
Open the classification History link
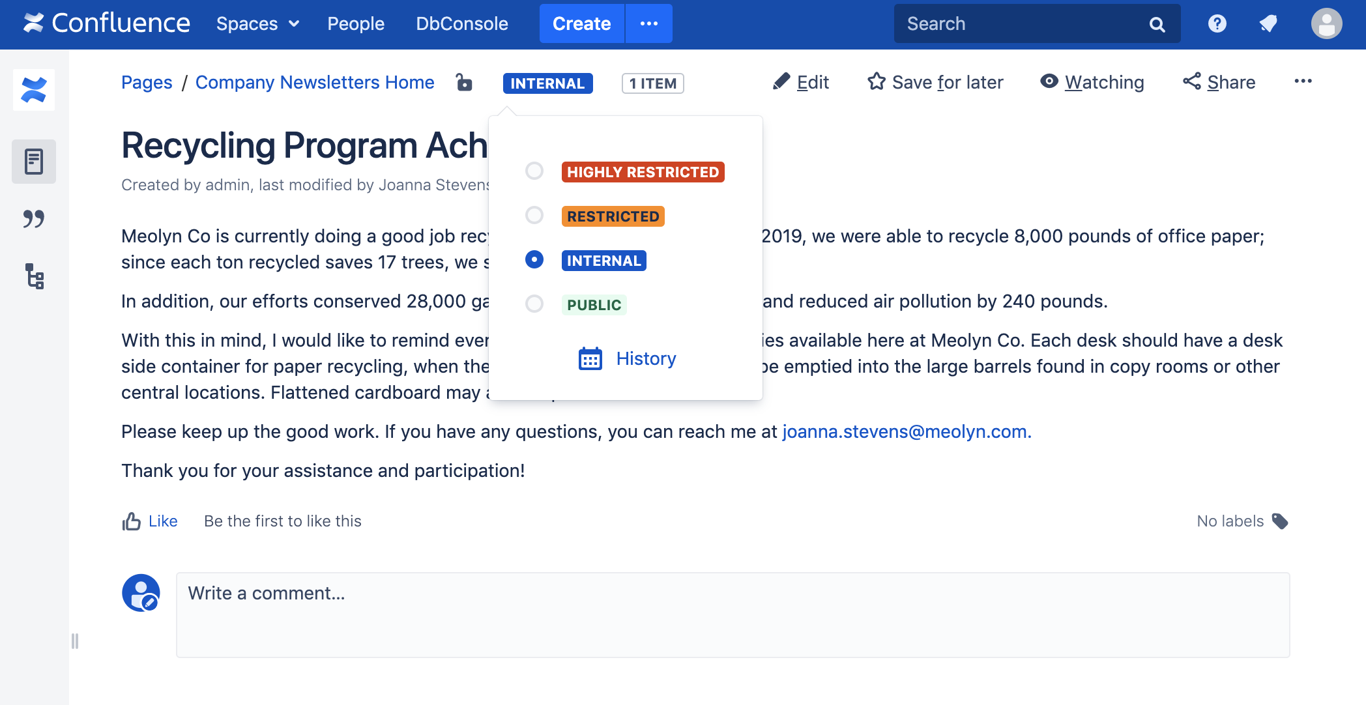click(645, 359)
